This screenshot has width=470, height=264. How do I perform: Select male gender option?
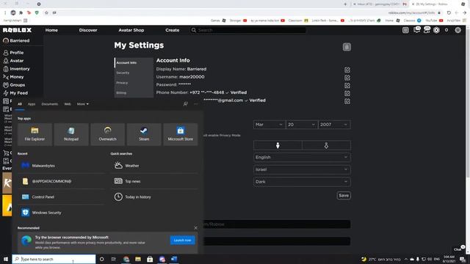pos(278,145)
